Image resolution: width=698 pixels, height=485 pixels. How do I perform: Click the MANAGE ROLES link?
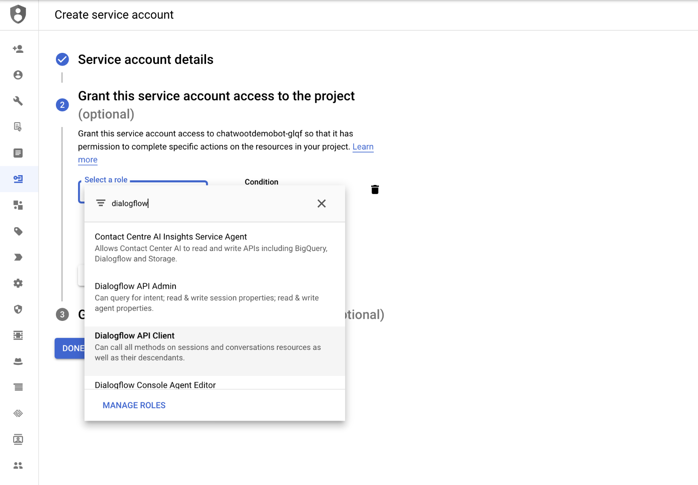pyautogui.click(x=134, y=405)
